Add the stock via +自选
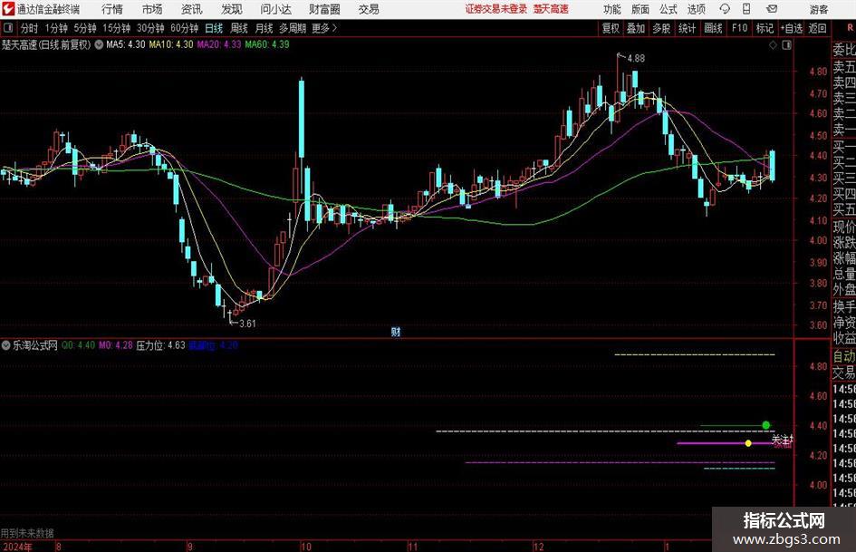Viewport: 856px width, 552px height. click(x=792, y=28)
